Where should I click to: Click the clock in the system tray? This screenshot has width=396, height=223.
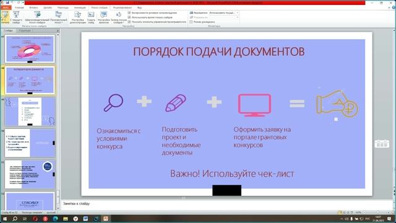click(x=378, y=219)
